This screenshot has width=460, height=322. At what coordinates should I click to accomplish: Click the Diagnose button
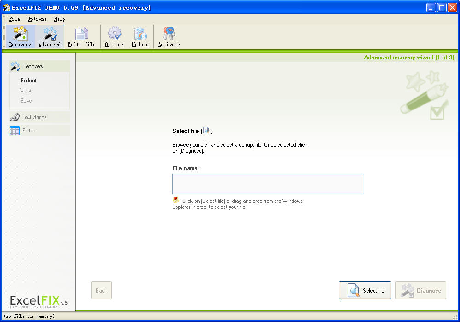[x=420, y=291]
